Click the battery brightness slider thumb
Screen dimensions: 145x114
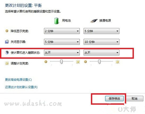coord(61,62)
